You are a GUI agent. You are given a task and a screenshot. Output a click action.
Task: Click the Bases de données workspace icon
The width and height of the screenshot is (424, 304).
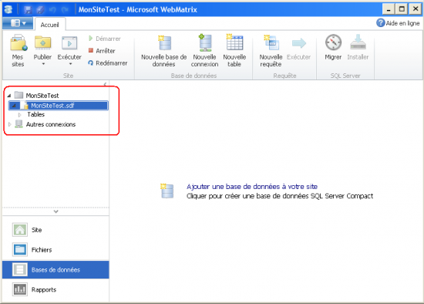point(20,269)
